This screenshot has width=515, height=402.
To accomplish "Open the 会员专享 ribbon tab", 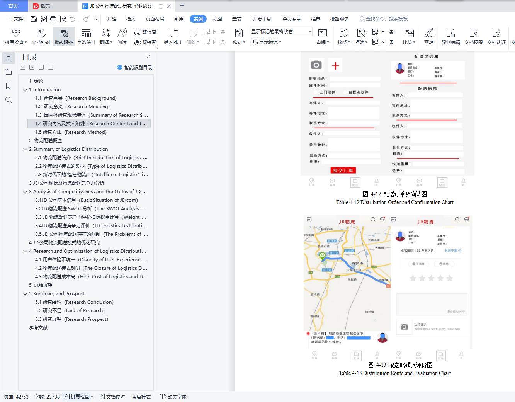I will pyautogui.click(x=292, y=19).
